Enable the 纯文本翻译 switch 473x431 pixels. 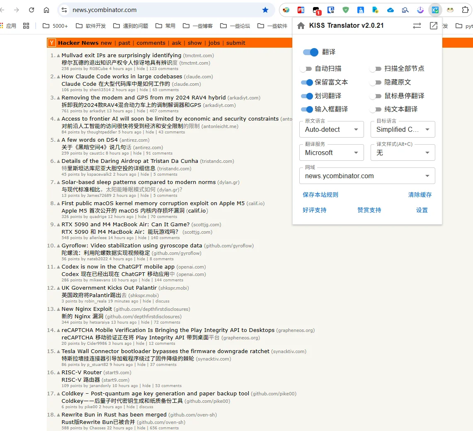tap(376, 109)
